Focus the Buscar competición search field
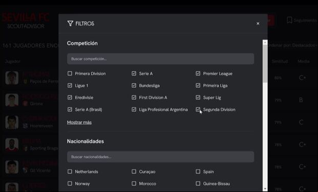The height and width of the screenshot is (192, 318). pyautogui.click(x=160, y=59)
